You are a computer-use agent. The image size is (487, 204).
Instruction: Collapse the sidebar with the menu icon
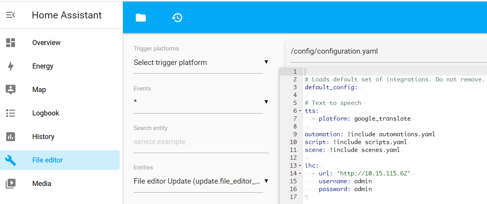(11, 15)
